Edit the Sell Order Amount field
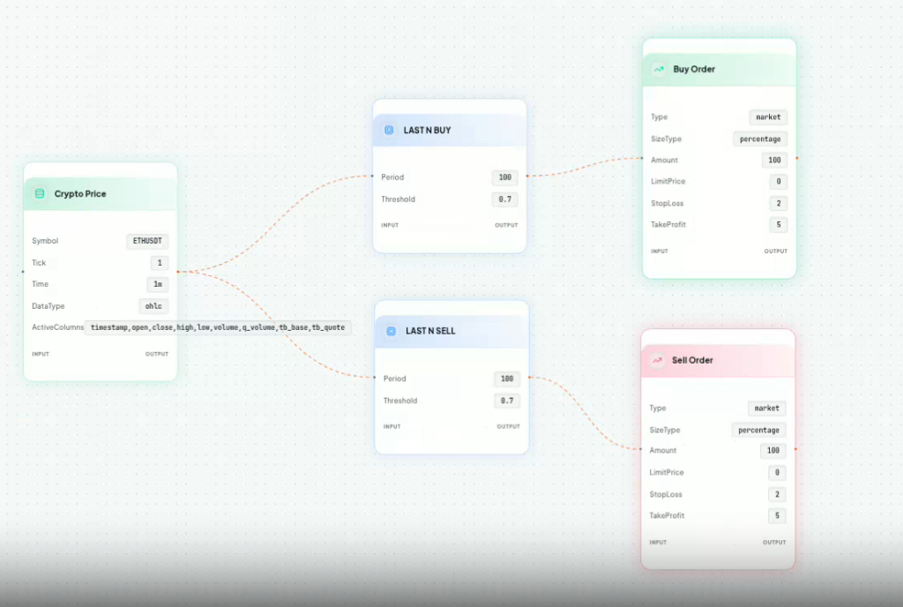The image size is (903, 607). 773,451
